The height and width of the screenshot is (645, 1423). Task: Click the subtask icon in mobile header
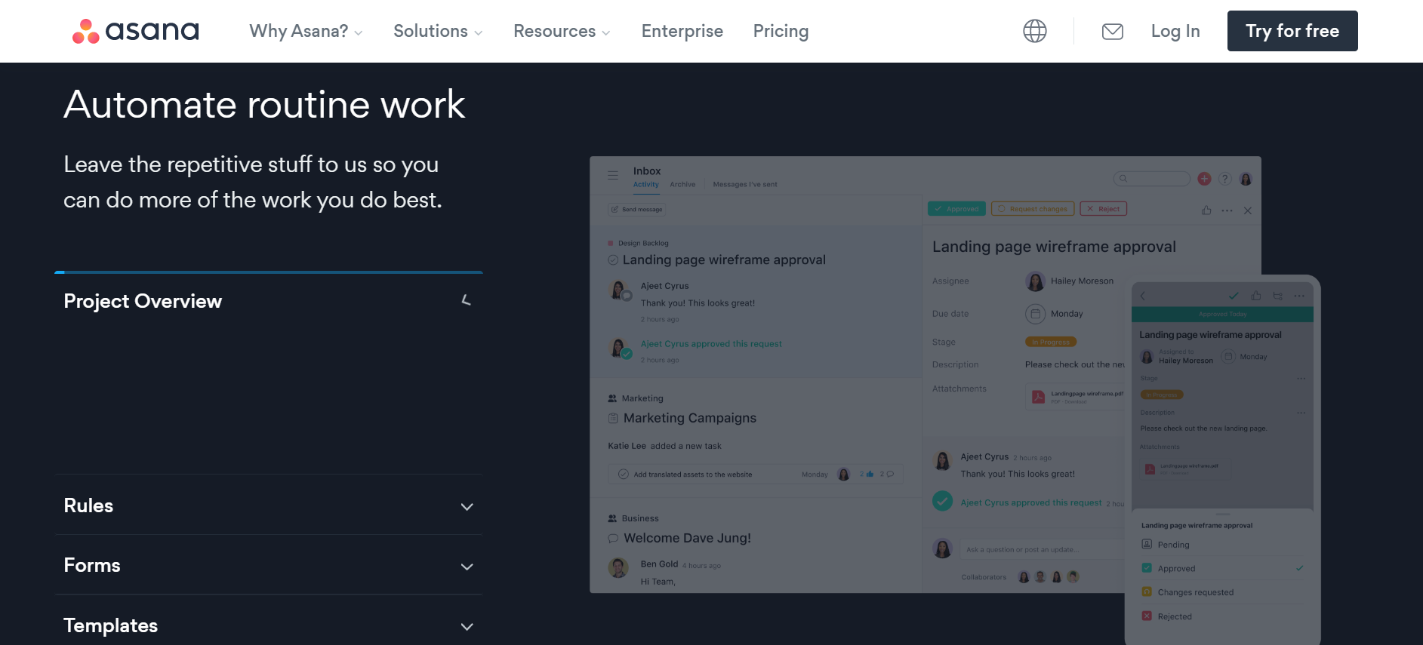pos(1277,296)
